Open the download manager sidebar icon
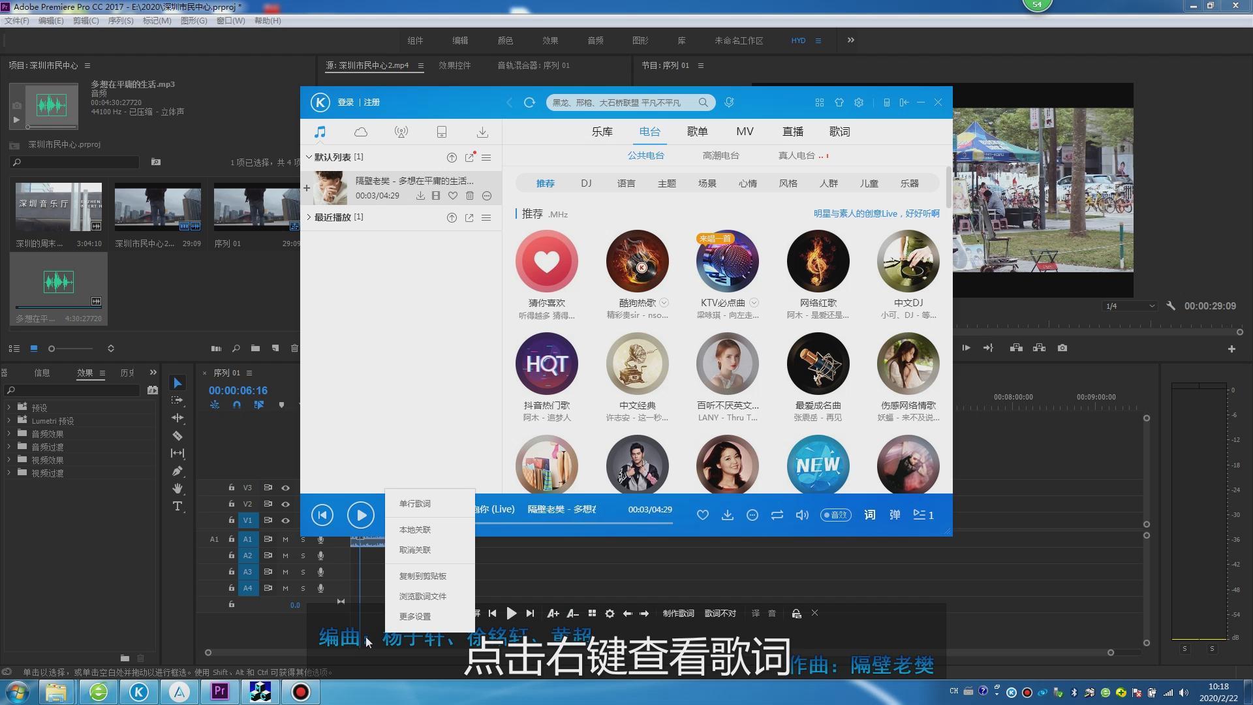1253x705 pixels. click(482, 132)
